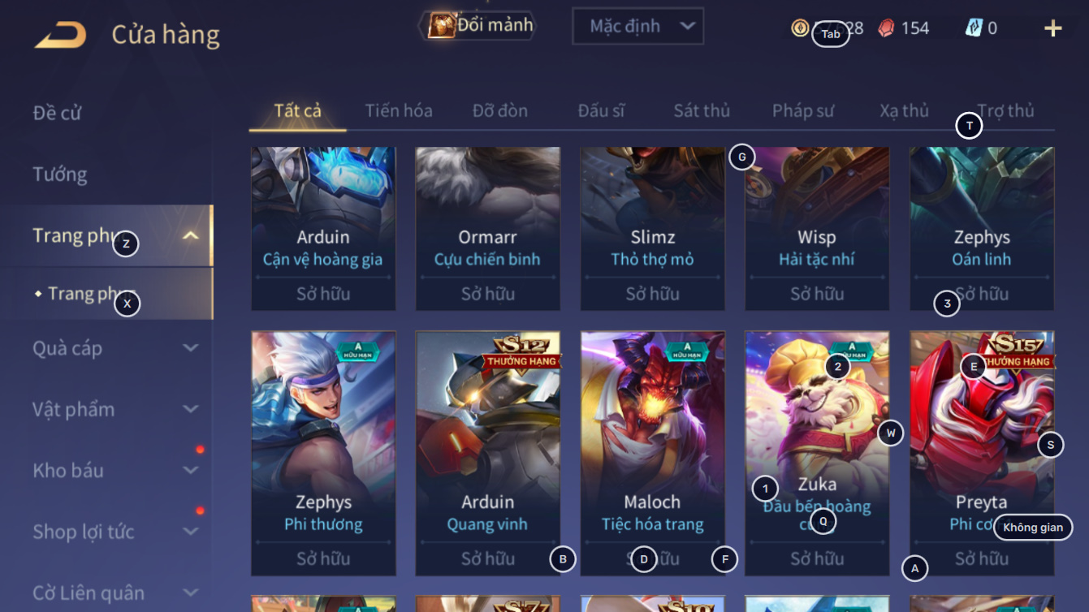This screenshot has width=1089, height=612.
Task: Select the Pháp sư filter tab
Action: click(x=803, y=110)
